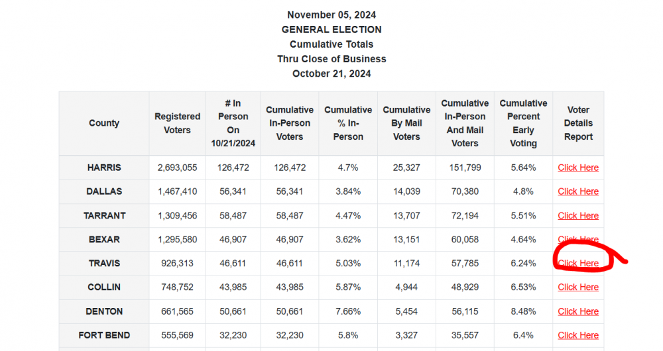Open the DALLAS county Click Here link
The width and height of the screenshot is (663, 351).
(578, 191)
